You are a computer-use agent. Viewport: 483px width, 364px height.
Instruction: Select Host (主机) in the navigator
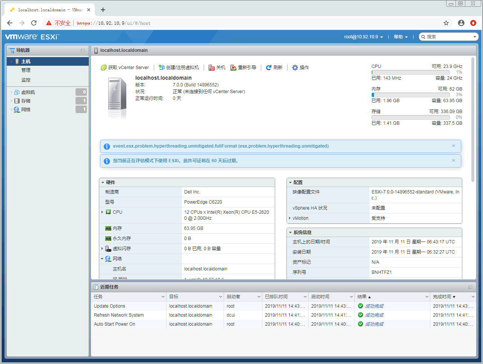tap(48, 62)
